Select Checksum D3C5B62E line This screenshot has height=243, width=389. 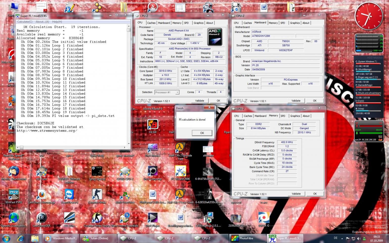(x=35, y=123)
